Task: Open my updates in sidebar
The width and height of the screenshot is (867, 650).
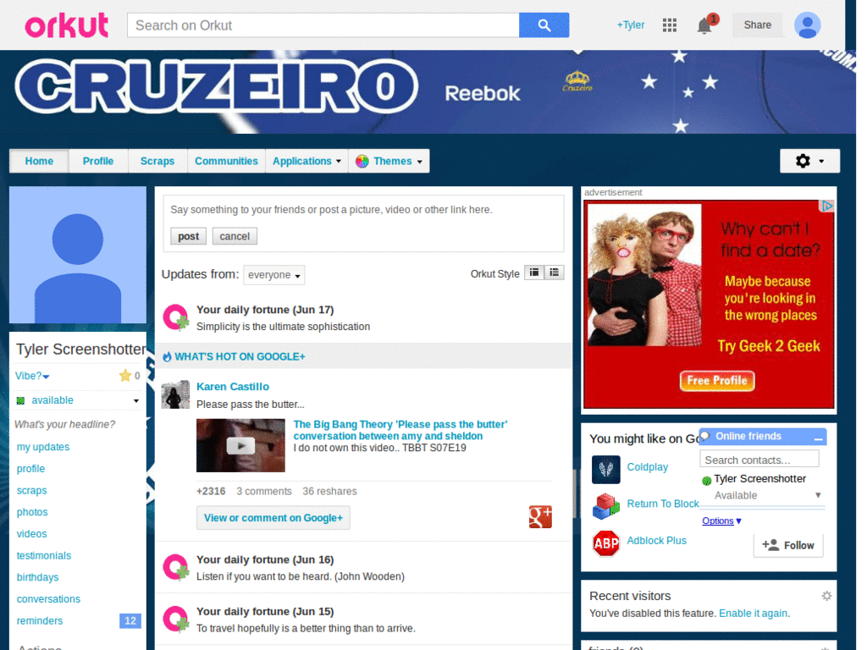Action: [x=43, y=447]
